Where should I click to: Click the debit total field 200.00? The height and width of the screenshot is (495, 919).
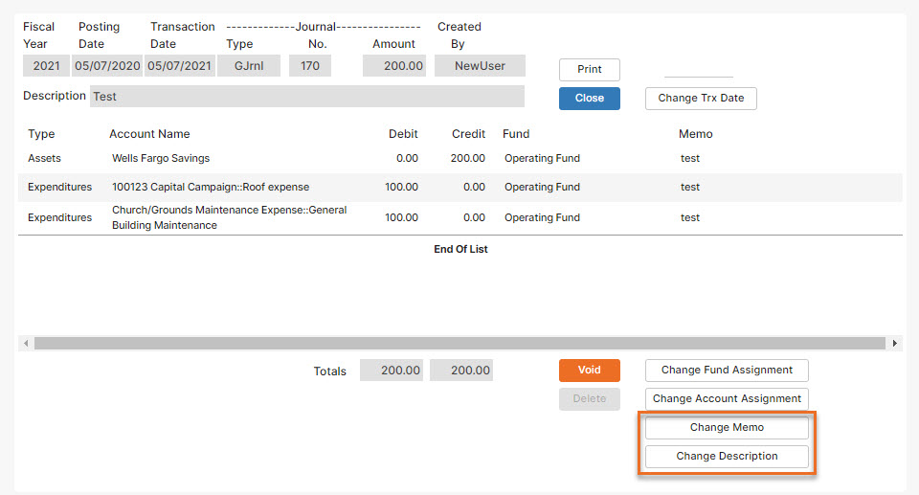[392, 371]
